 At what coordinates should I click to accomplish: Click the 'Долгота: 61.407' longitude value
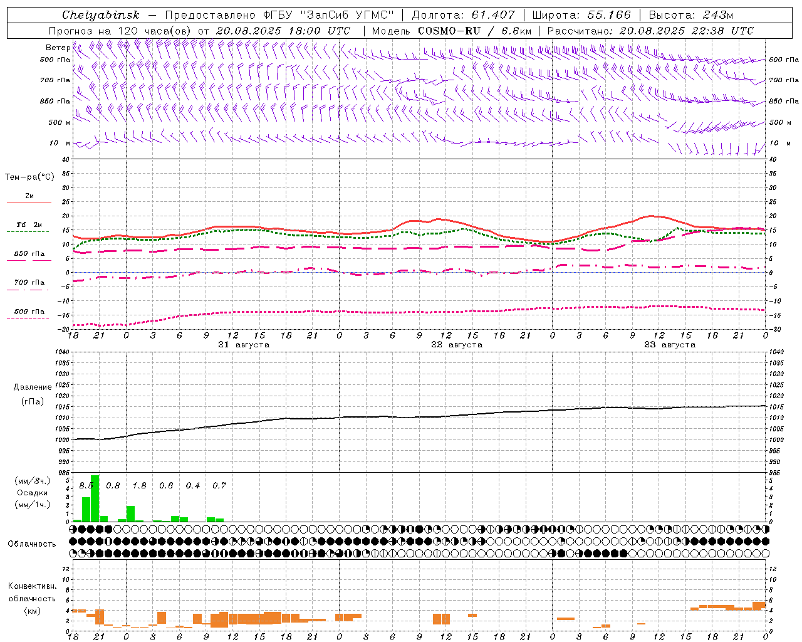pyautogui.click(x=463, y=15)
